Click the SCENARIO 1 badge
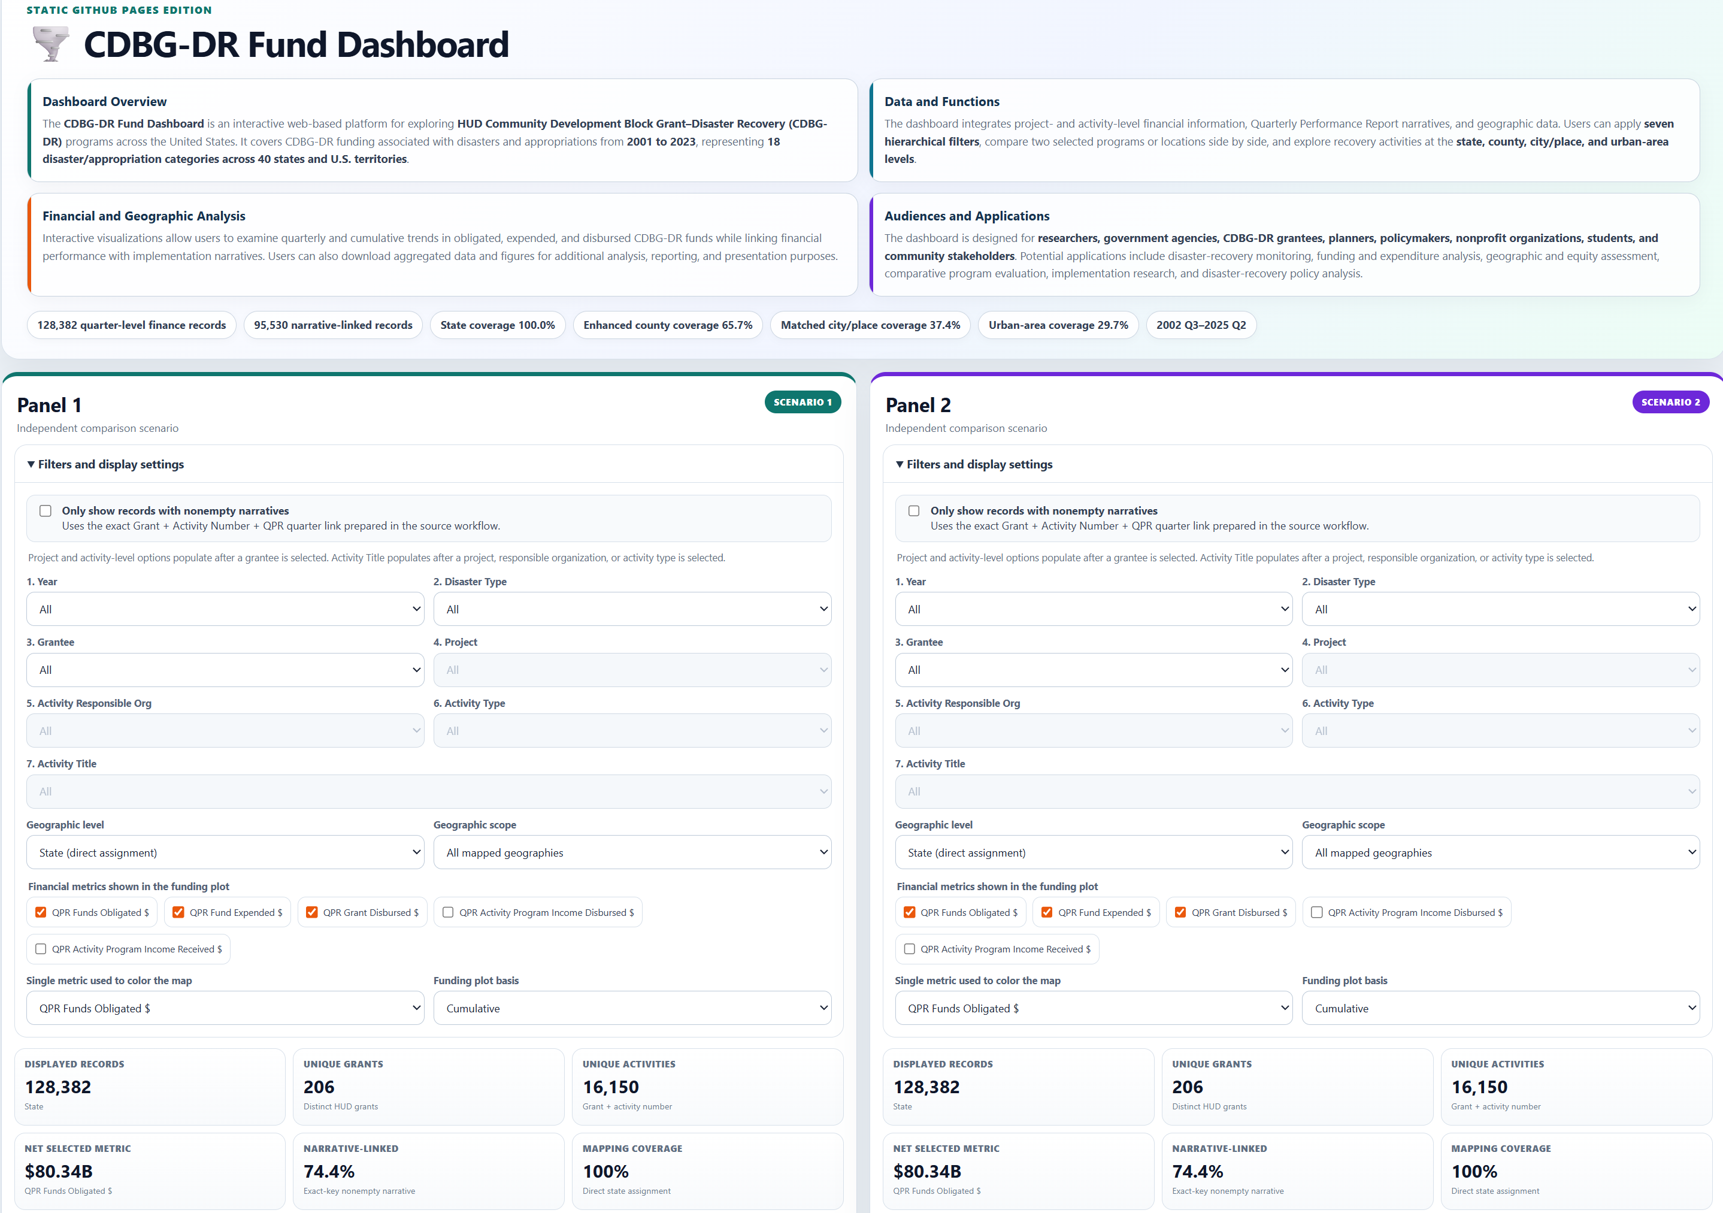Viewport: 1723px width, 1213px height. (x=803, y=401)
